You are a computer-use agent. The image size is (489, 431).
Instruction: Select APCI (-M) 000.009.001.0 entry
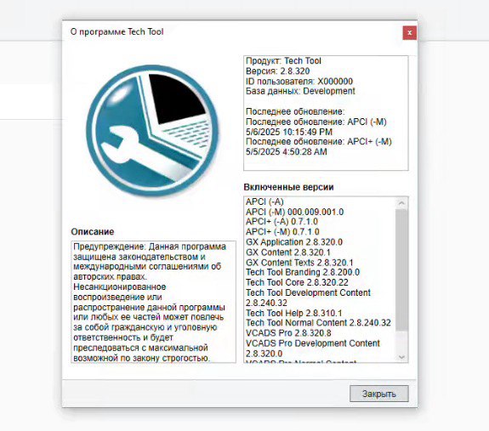(x=295, y=212)
